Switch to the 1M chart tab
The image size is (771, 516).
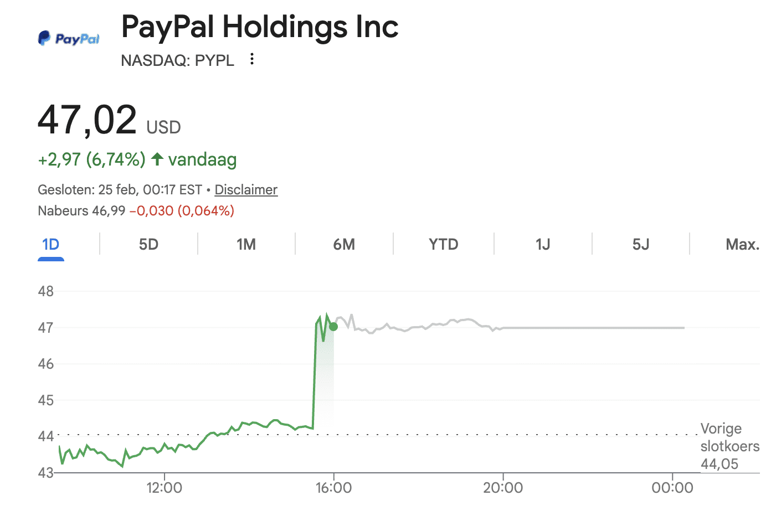click(246, 245)
